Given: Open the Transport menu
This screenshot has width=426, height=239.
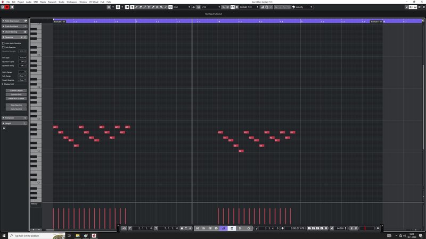Looking at the screenshot, I should click(x=52, y=2).
